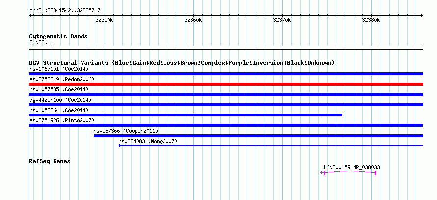Click the 32350k ruler tick label
Viewport: 437px width, 200px height.
(x=104, y=20)
